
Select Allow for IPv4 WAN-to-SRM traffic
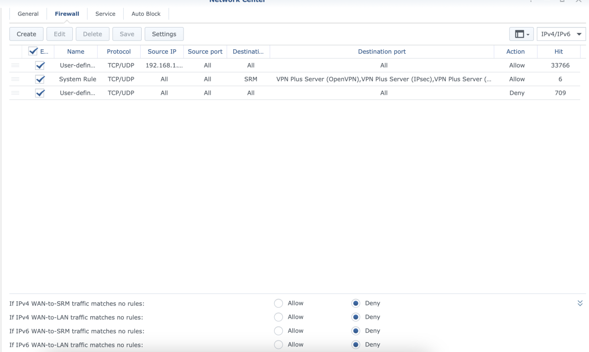pyautogui.click(x=278, y=303)
